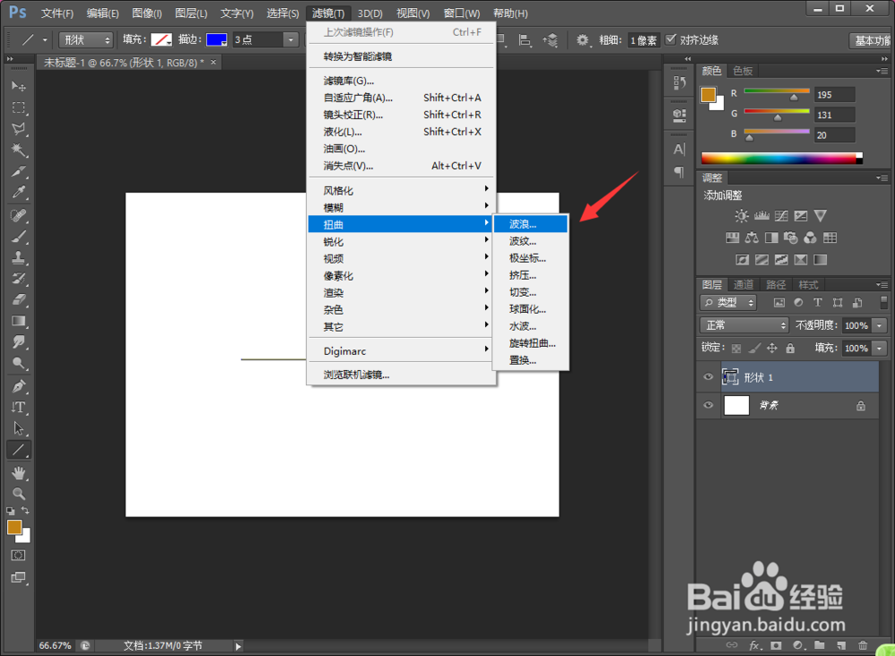Select the Path Selection tool
The image size is (895, 656).
[18, 429]
